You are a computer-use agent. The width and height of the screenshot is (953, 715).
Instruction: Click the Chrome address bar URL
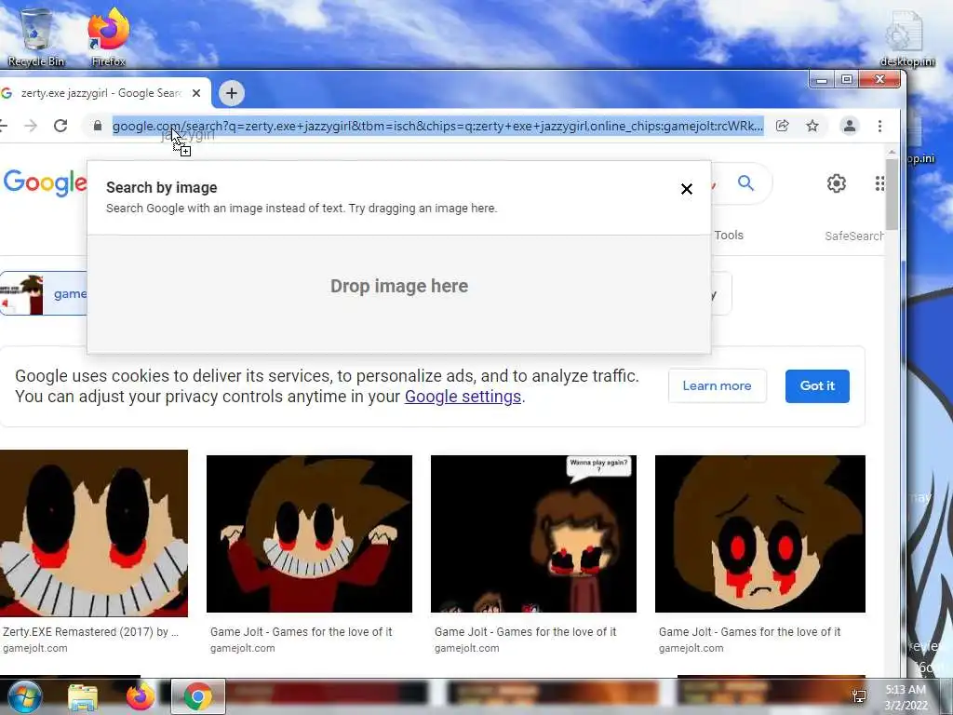(437, 126)
